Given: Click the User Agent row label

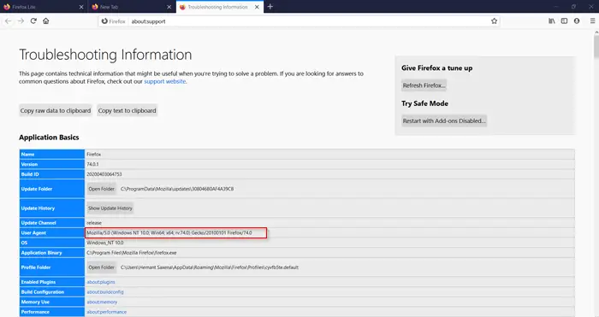Looking at the screenshot, I should pos(33,232).
